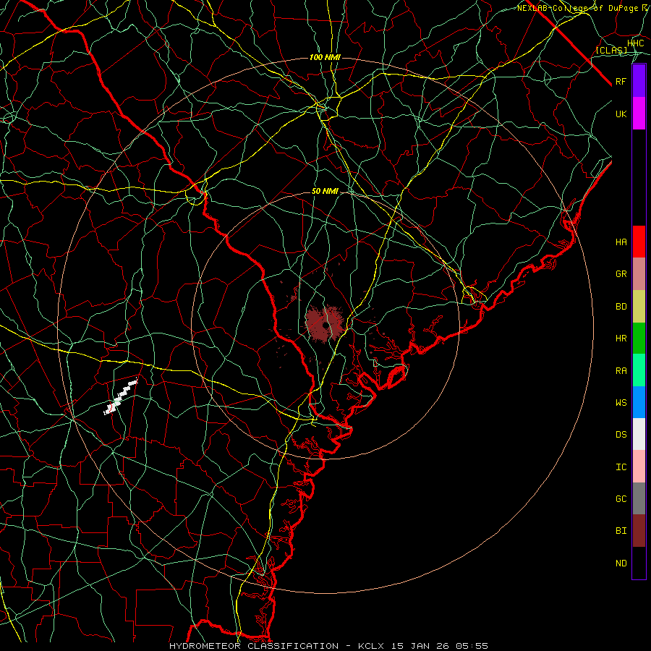Pick the RA bright green legend swatch

639,370
